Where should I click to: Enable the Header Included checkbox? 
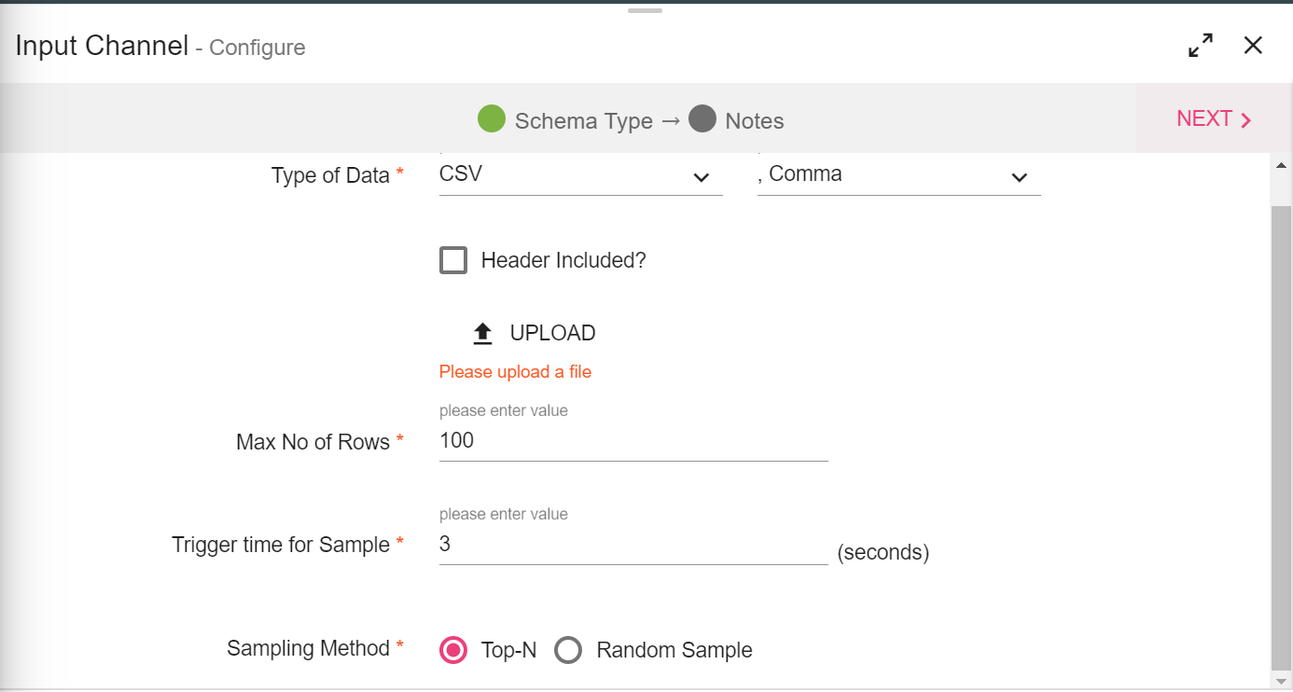453,260
